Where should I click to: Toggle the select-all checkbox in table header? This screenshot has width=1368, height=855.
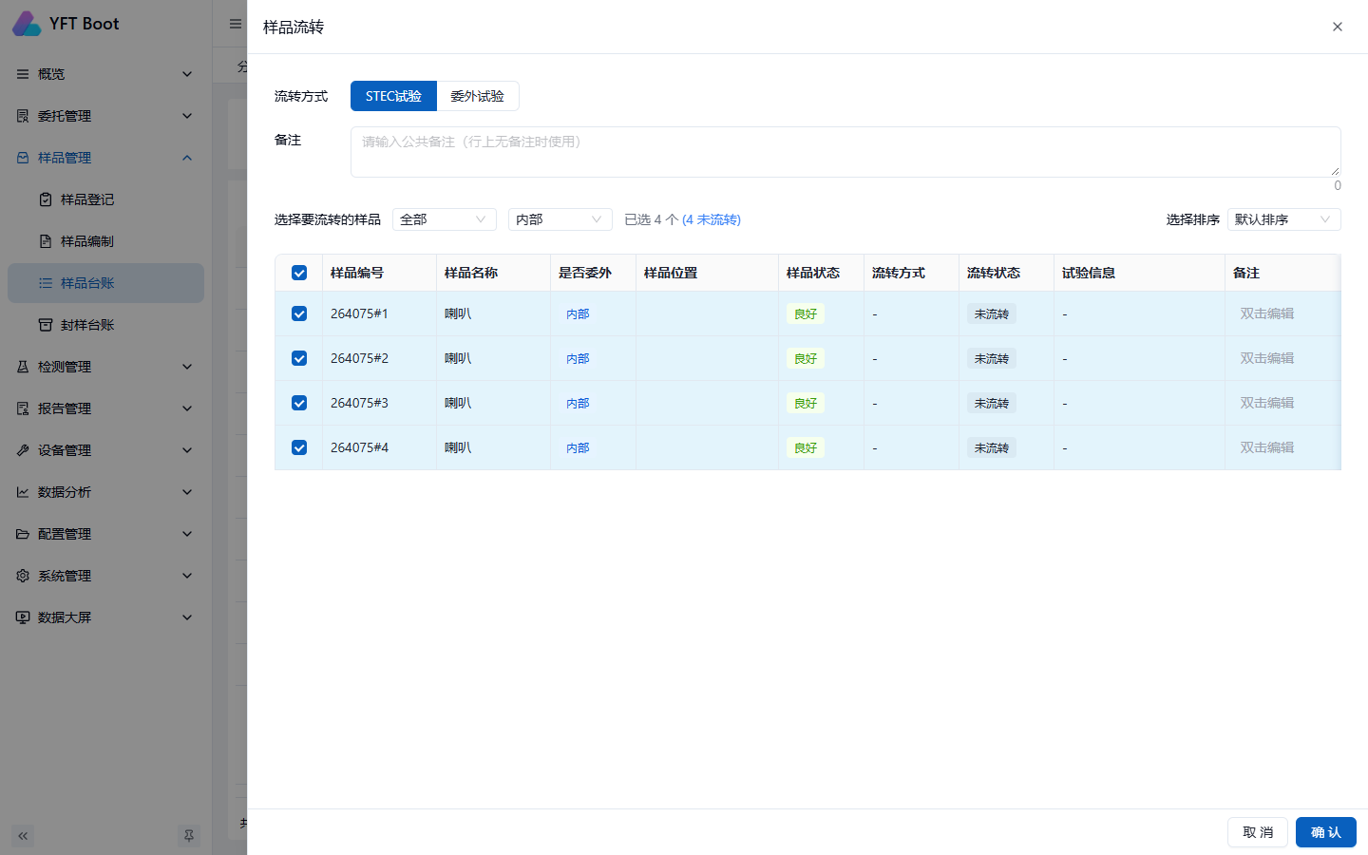pos(299,273)
